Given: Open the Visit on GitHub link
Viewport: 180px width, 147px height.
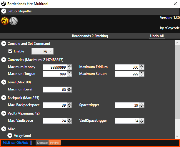Looking at the screenshot, I should pyautogui.click(x=16, y=143).
